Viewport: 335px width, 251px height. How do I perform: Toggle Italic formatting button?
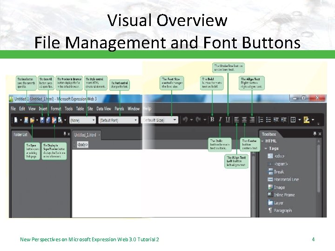pos(220,119)
